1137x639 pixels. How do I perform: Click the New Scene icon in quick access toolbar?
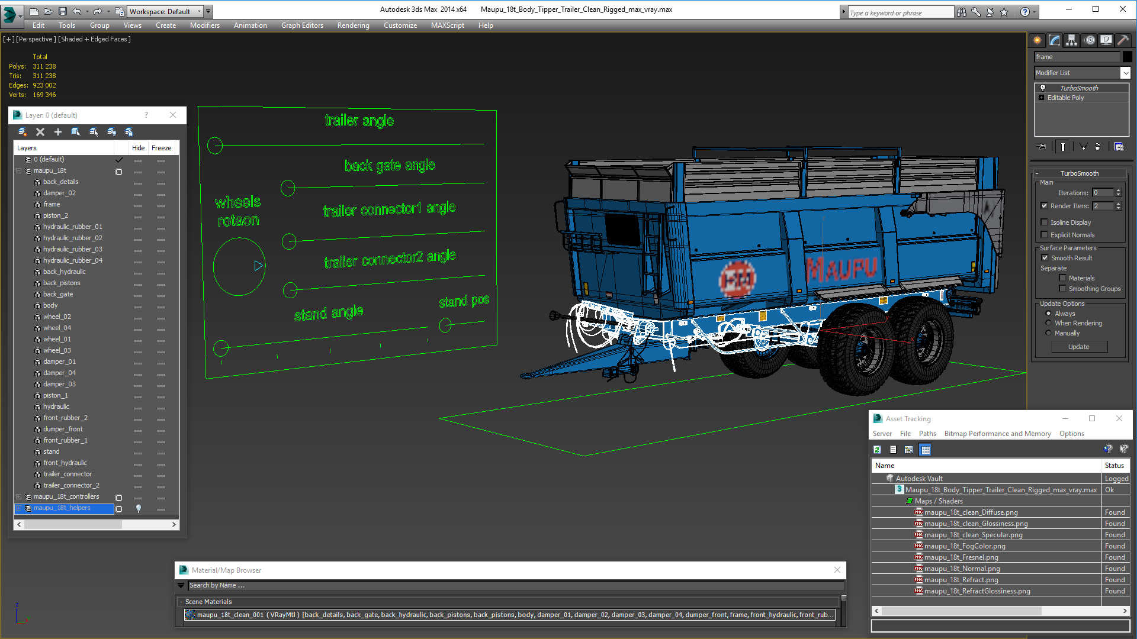[x=34, y=11]
